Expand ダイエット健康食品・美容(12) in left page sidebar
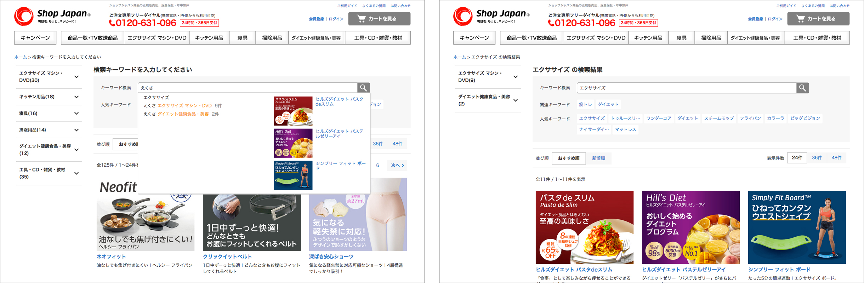 tap(49, 150)
